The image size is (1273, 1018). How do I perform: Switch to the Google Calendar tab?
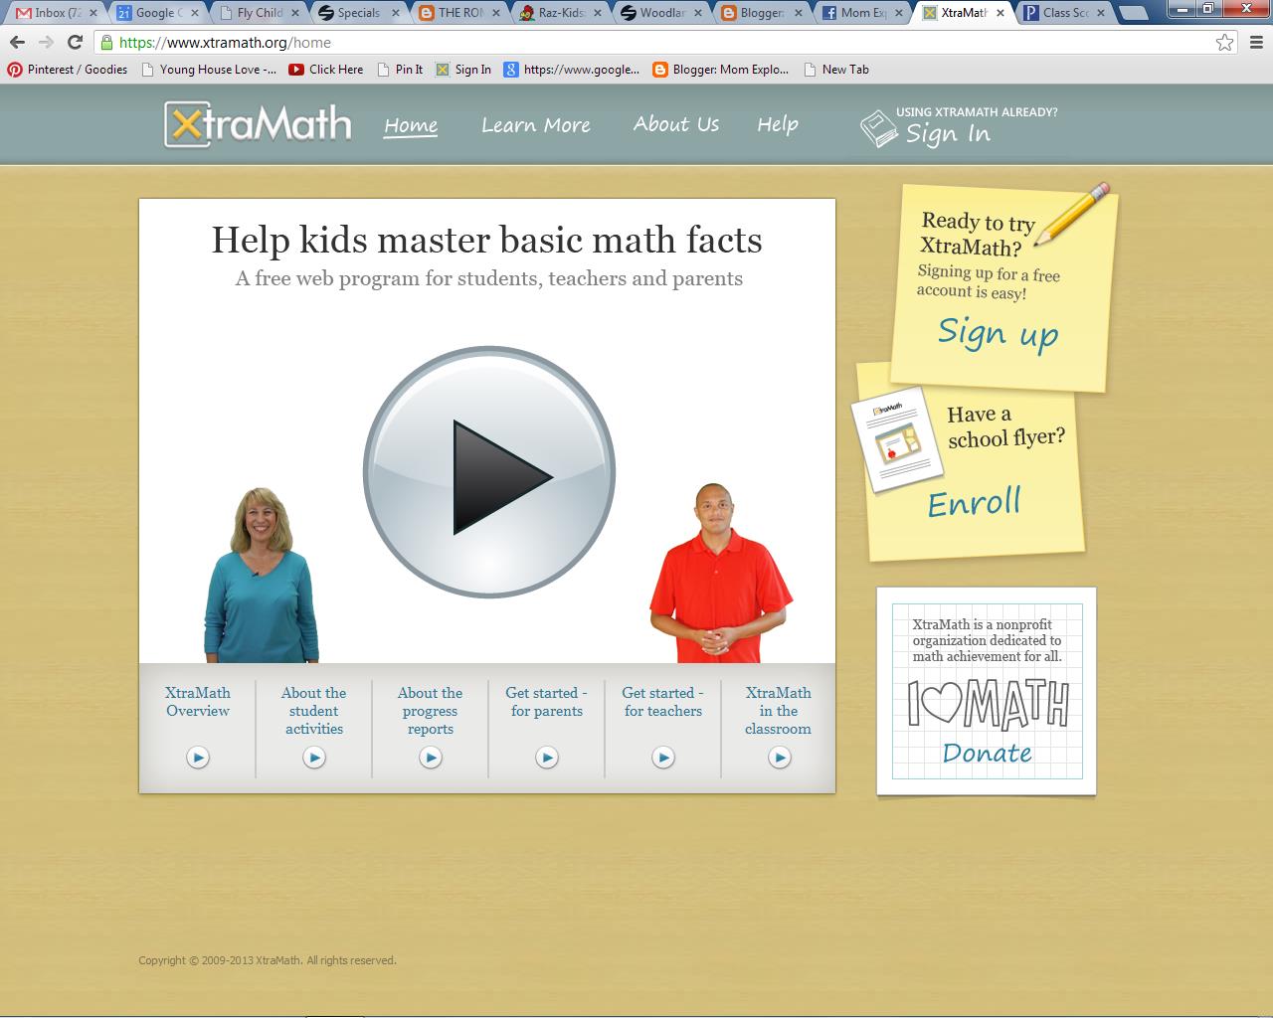pos(157,13)
